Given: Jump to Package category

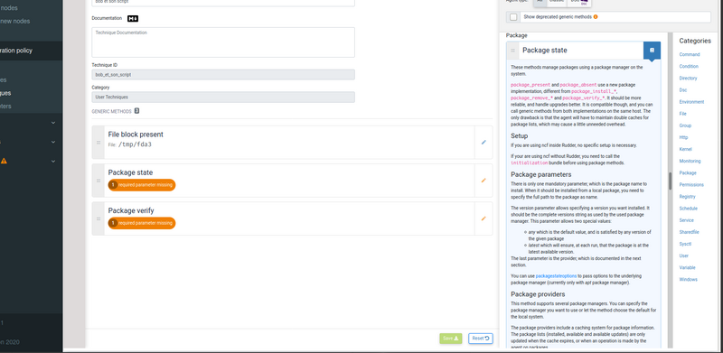Looking at the screenshot, I should point(688,172).
